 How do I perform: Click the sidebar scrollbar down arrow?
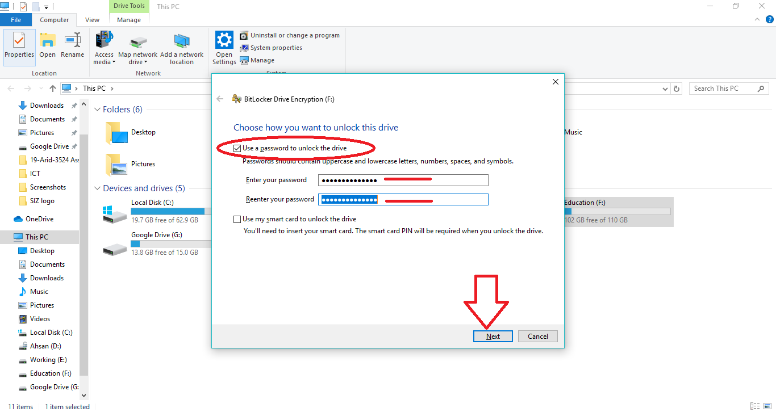[x=84, y=395]
